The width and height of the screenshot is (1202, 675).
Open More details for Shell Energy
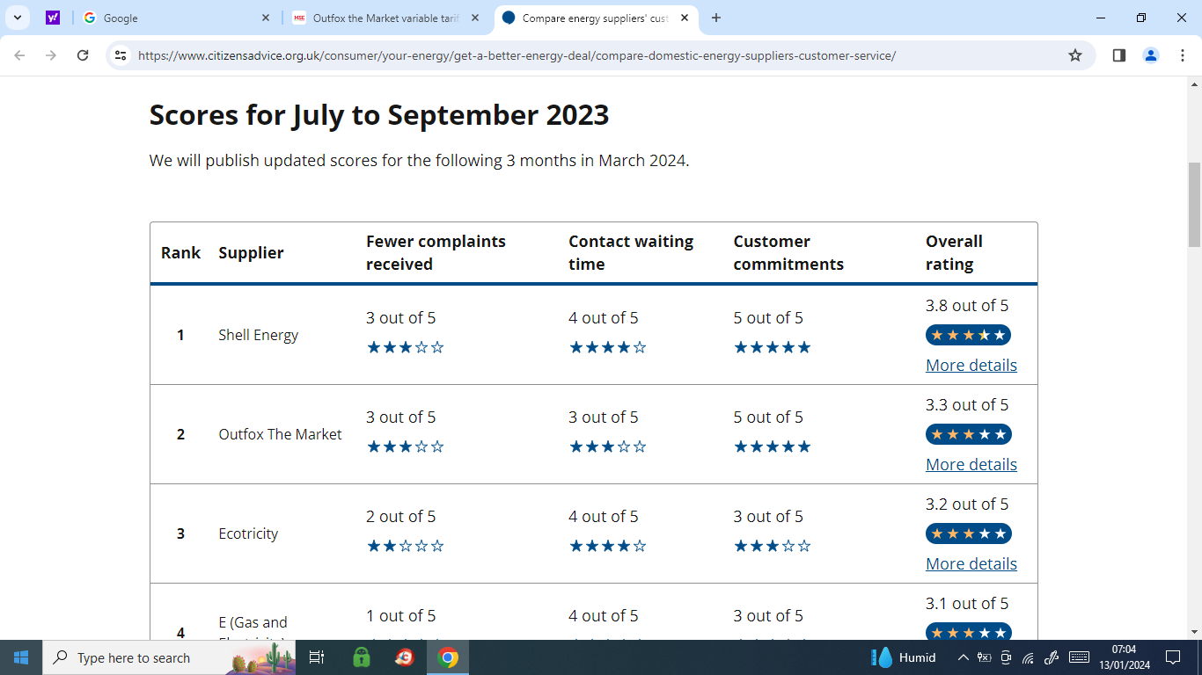(x=971, y=365)
